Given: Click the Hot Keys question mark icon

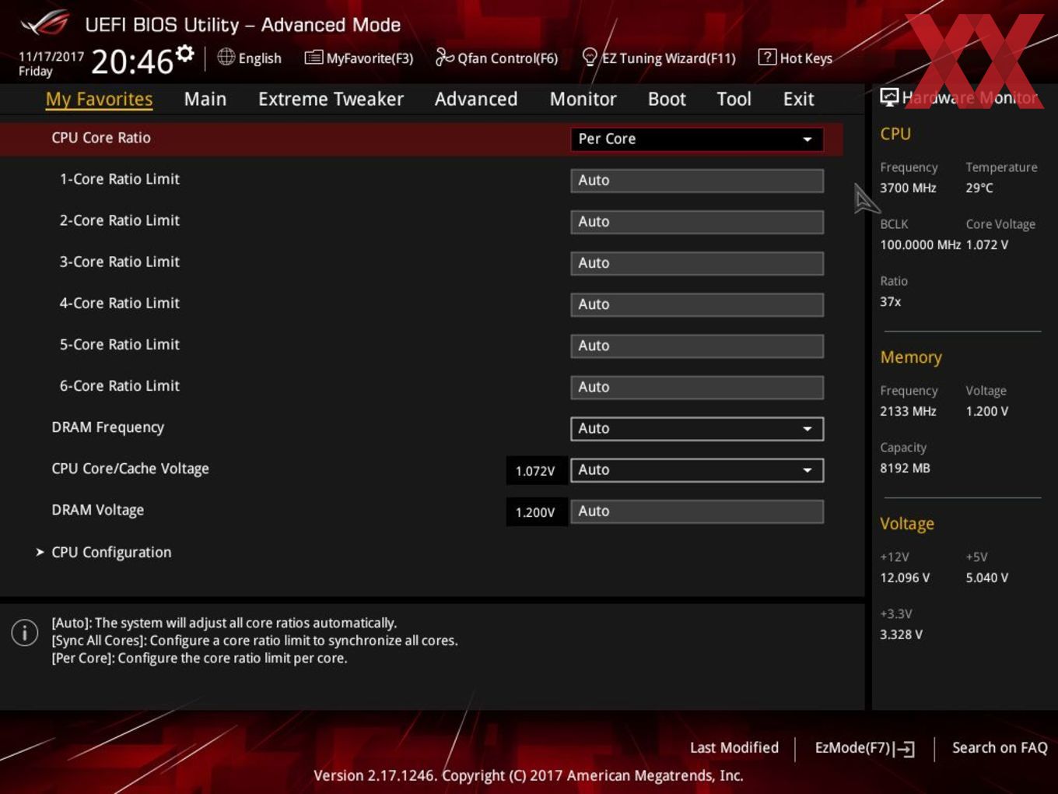Looking at the screenshot, I should (x=767, y=57).
